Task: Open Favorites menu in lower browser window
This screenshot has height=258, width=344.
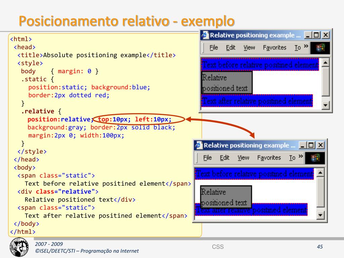Action: (x=269, y=158)
